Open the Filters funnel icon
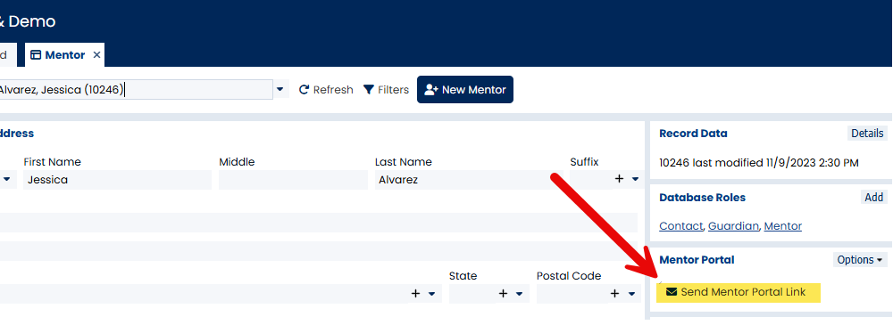 369,90
